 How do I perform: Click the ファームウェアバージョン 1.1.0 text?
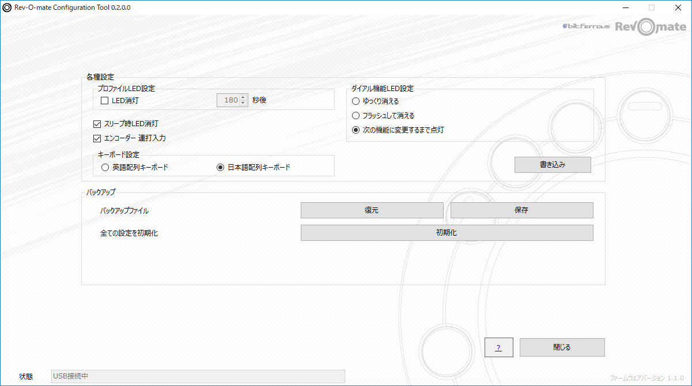click(x=646, y=378)
